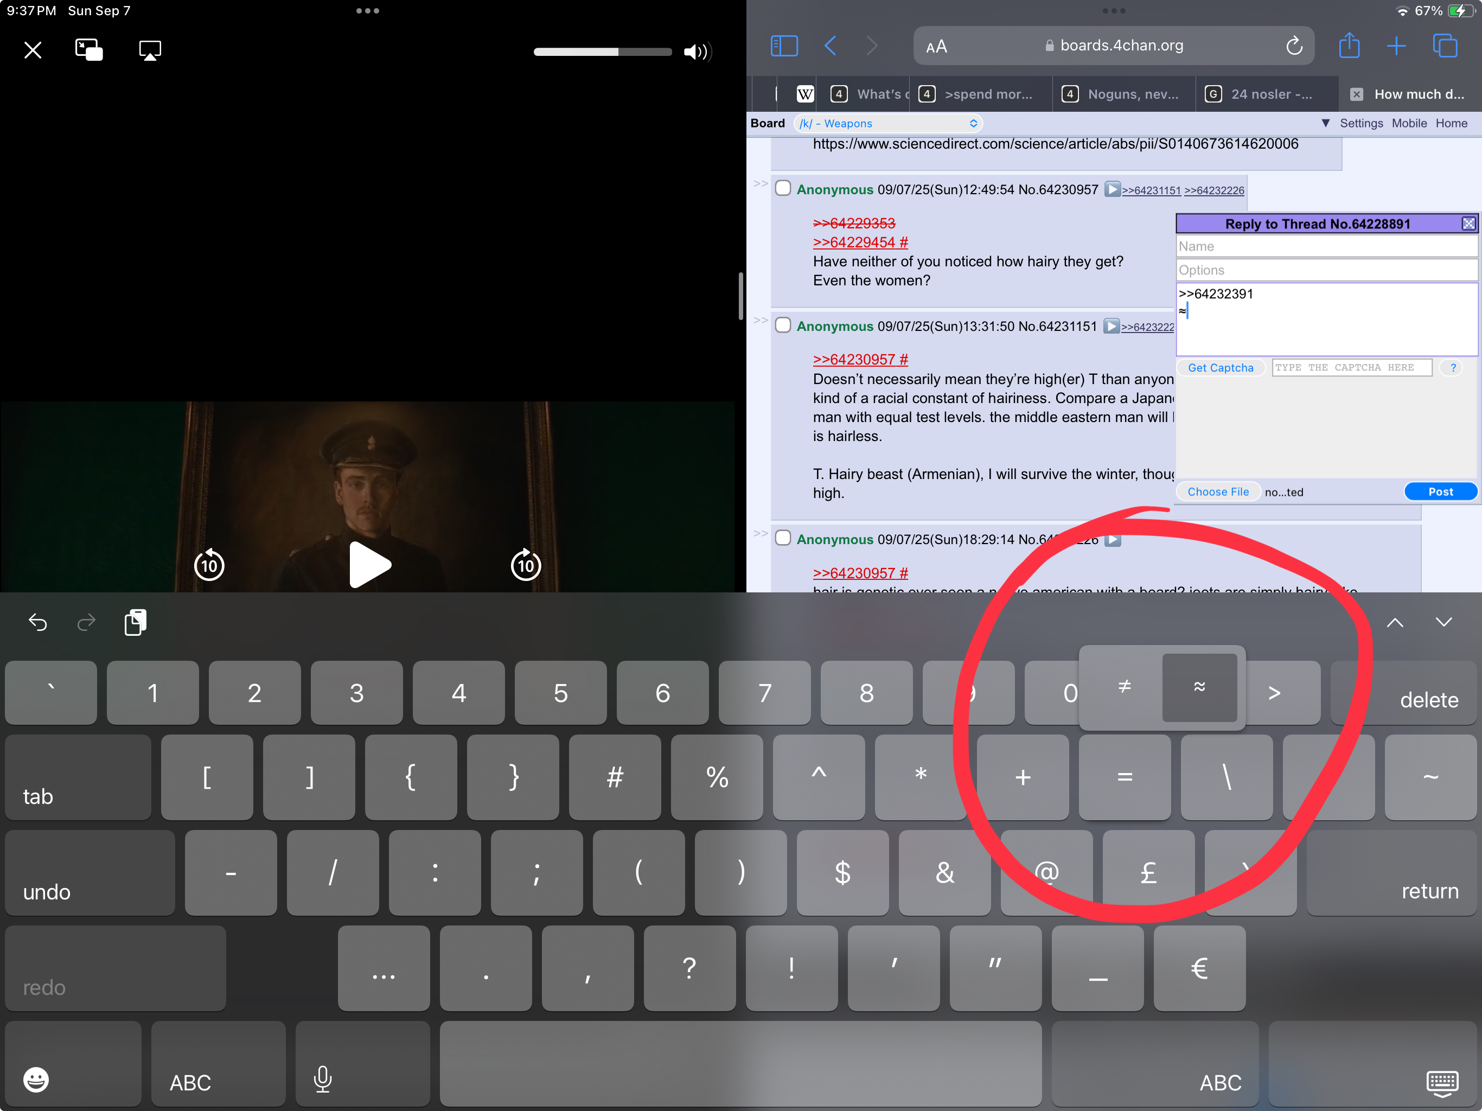1482x1111 pixels.
Task: Toggle Safari sidebar icon
Action: [x=783, y=46]
